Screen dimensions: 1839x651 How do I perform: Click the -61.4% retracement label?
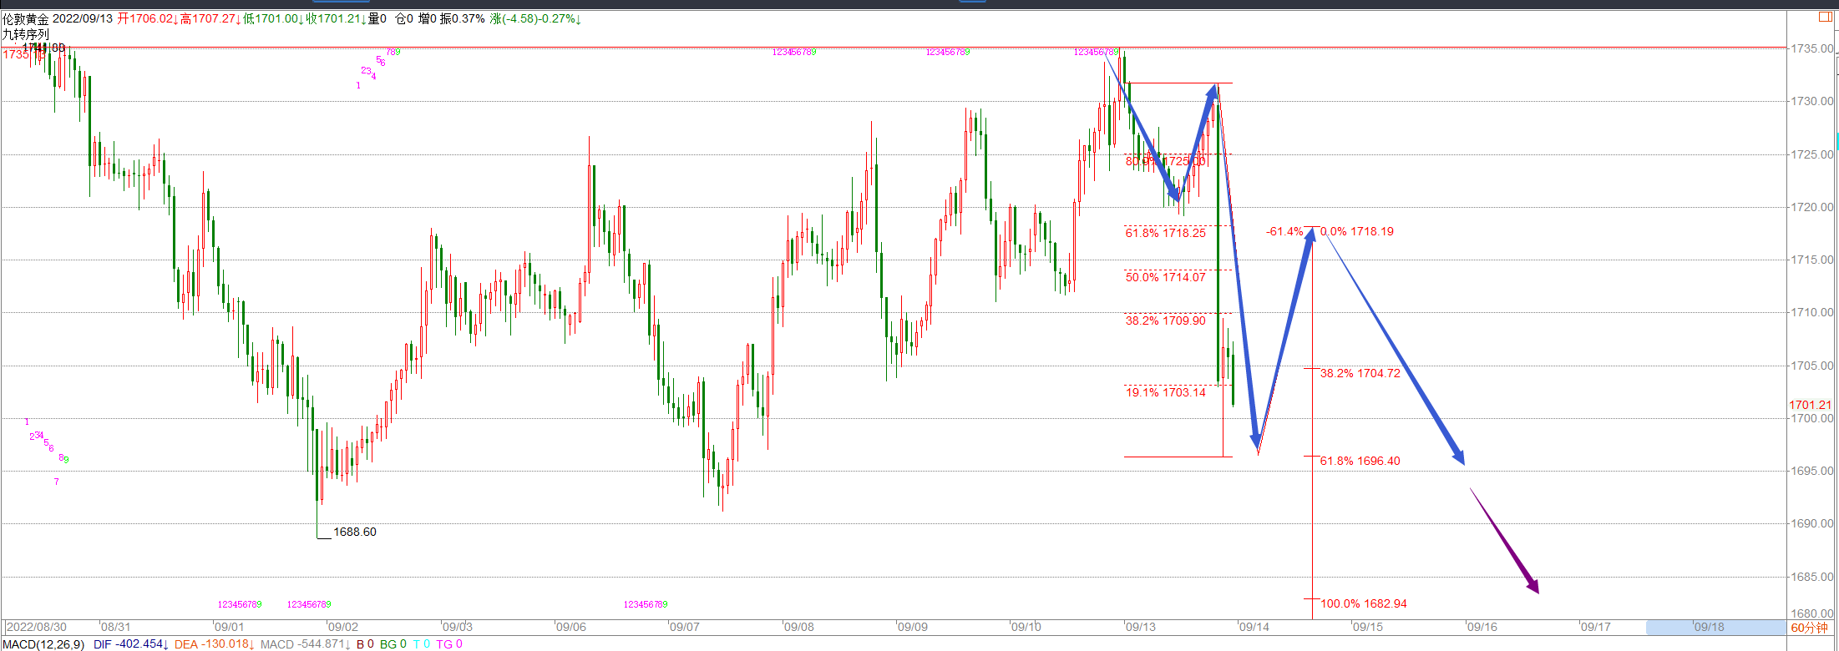(1284, 231)
